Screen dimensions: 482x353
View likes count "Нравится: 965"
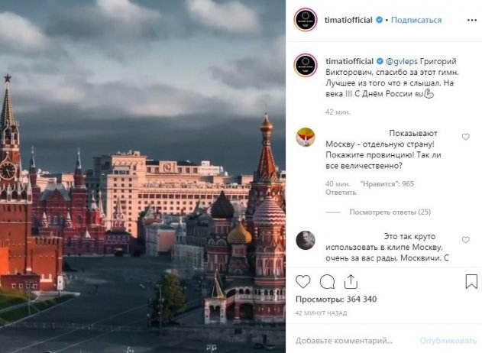click(x=387, y=184)
